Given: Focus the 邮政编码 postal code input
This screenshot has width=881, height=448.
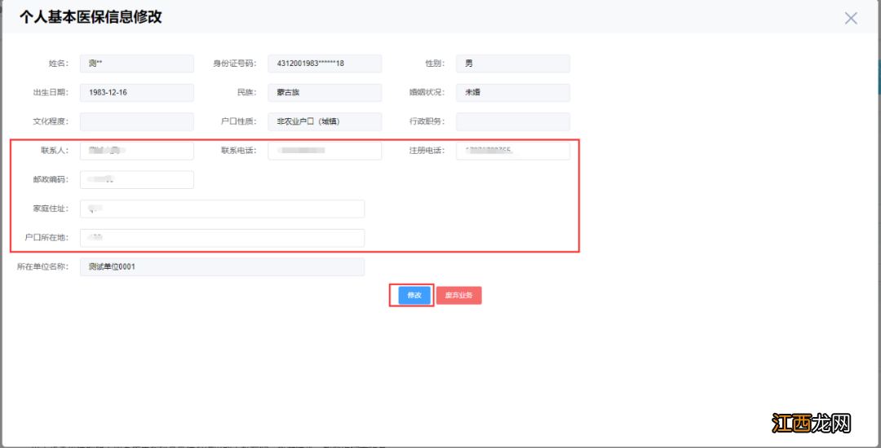Looking at the screenshot, I should point(137,180).
